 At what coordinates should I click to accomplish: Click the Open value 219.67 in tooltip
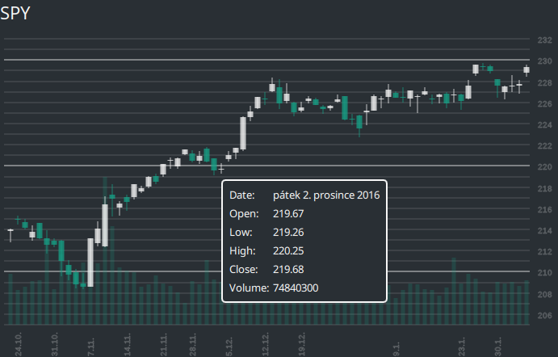pos(288,213)
